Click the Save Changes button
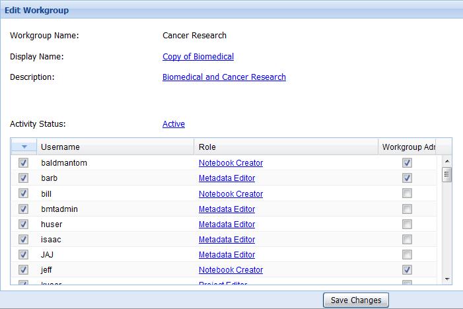463x309 pixels. tap(356, 300)
